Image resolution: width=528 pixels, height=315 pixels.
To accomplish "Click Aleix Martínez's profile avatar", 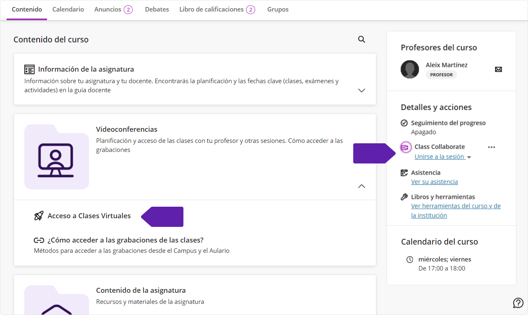I will point(410,69).
